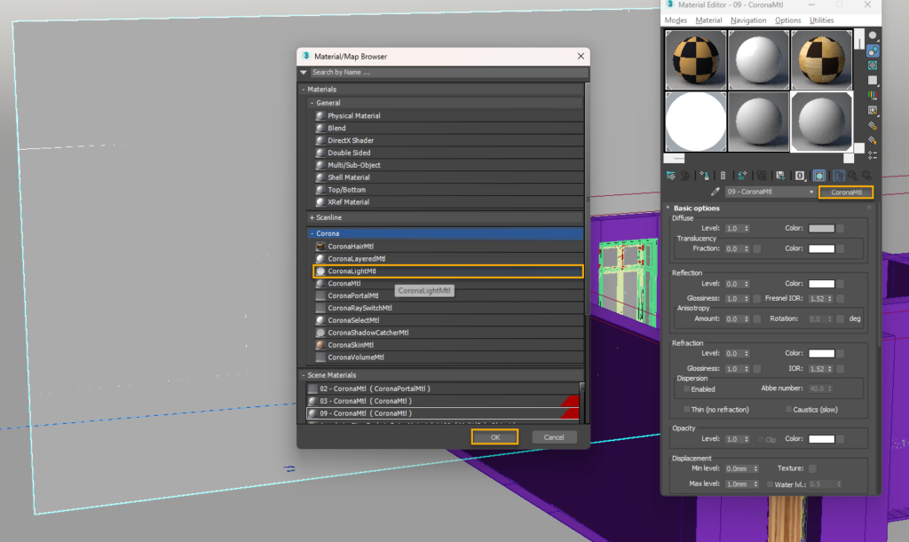Select CoronaLightMtl in the browser list
This screenshot has height=542, width=909.
tap(448, 271)
